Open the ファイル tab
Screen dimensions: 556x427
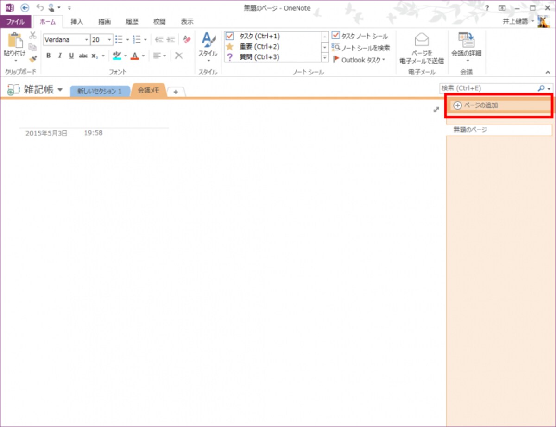15,21
